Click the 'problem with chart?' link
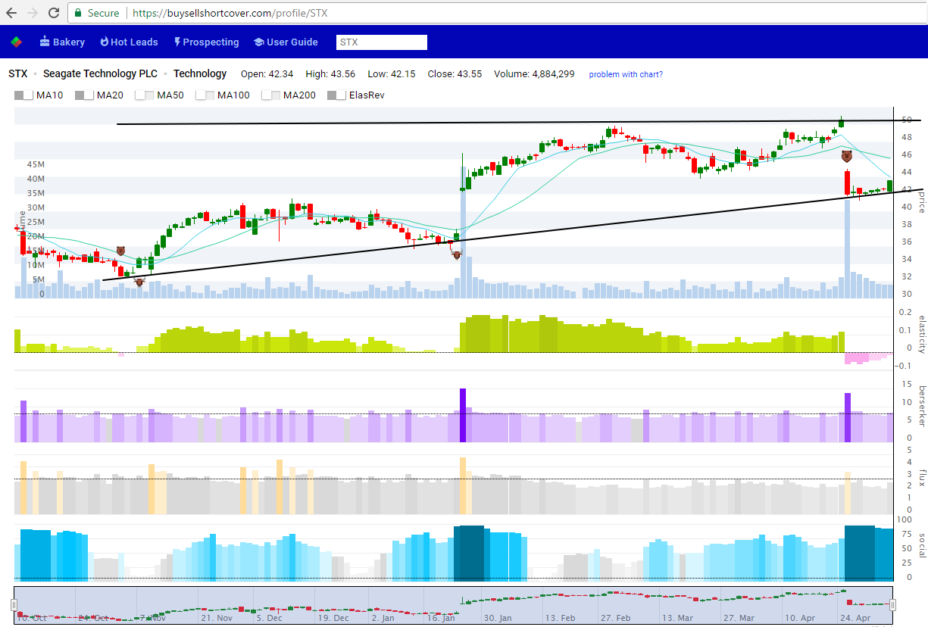The image size is (928, 627). click(x=626, y=74)
